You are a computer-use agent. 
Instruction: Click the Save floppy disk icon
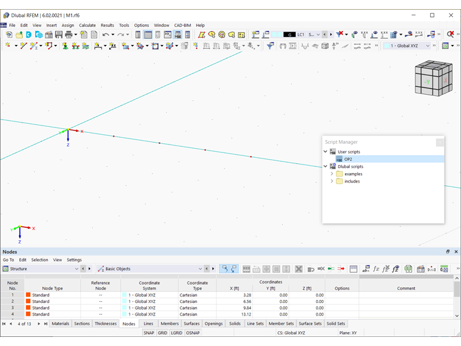[x=59, y=35]
